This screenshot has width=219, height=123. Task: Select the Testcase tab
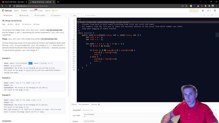coord(74,105)
